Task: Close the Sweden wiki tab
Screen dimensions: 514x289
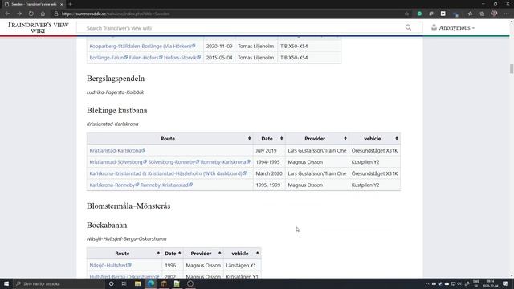Action: coord(61,4)
